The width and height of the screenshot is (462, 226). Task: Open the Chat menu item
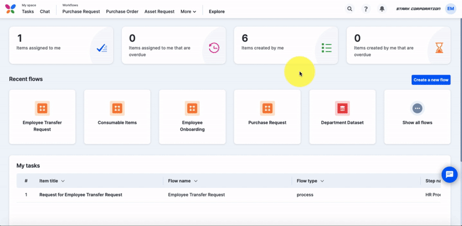[x=45, y=12]
